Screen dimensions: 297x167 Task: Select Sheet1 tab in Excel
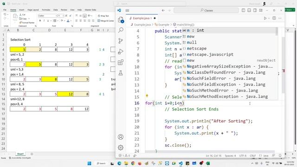pos(20,154)
